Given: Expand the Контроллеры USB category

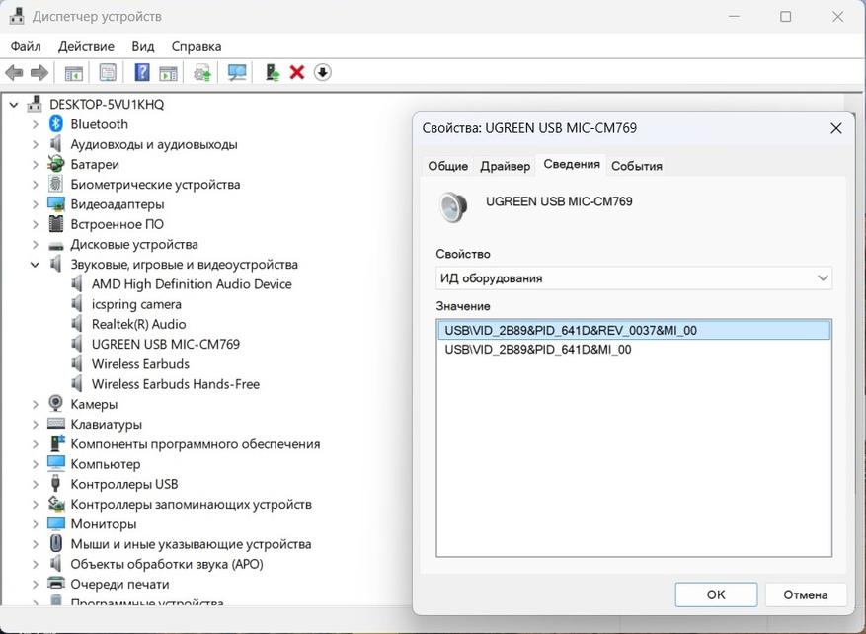Looking at the screenshot, I should point(36,484).
